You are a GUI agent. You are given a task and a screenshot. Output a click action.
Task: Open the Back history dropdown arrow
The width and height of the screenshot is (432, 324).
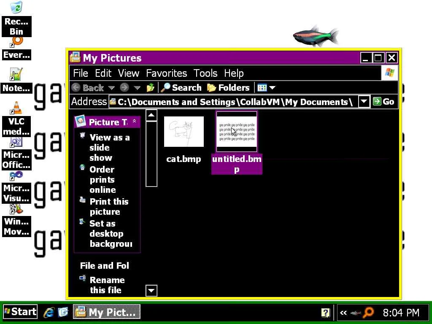point(111,88)
